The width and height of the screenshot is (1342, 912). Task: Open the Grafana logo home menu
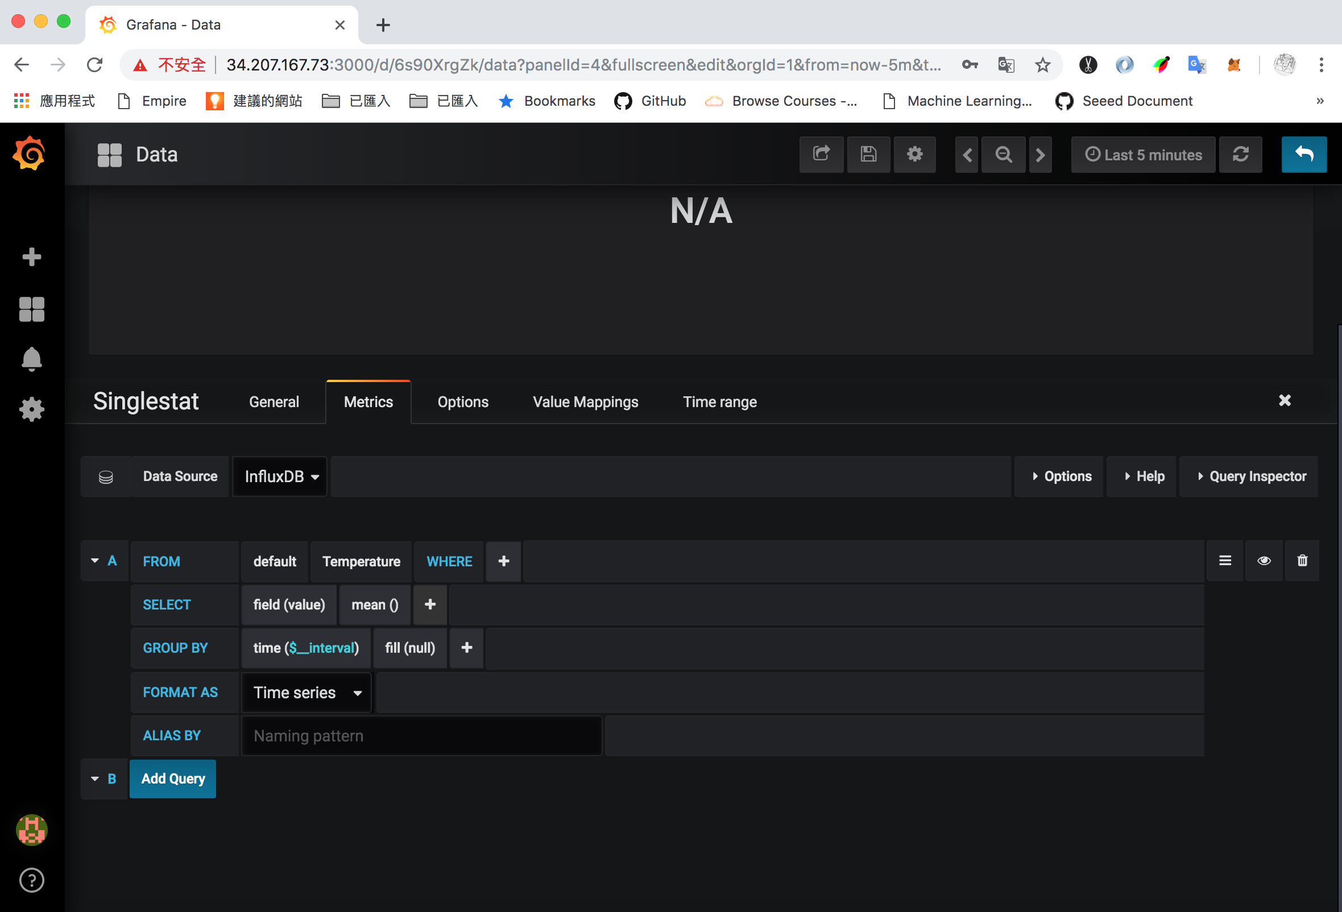coord(29,154)
